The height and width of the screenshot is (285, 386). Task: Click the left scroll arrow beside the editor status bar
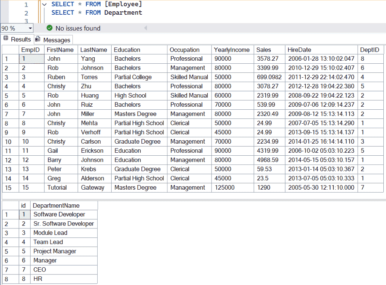pyautogui.click(x=146, y=28)
